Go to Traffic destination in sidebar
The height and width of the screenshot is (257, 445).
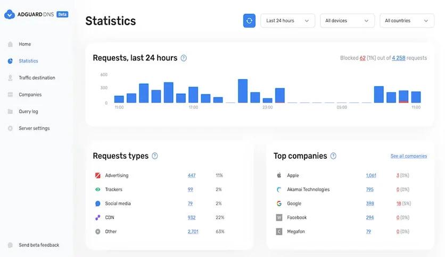pyautogui.click(x=37, y=78)
